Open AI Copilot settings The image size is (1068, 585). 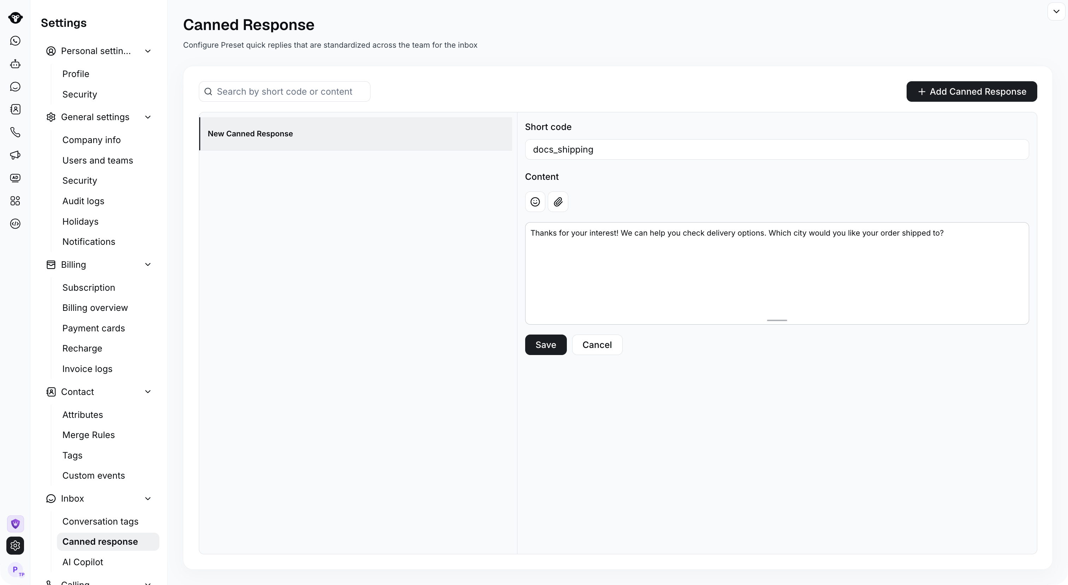coord(83,562)
